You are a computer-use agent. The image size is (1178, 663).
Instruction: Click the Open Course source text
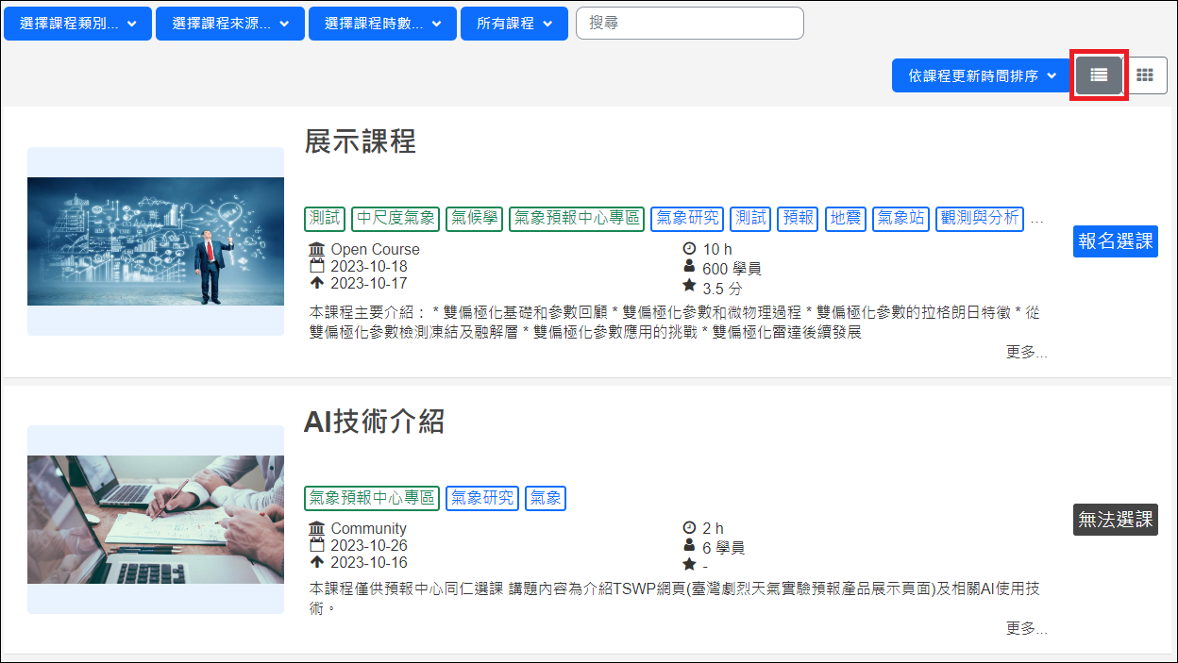coord(376,250)
